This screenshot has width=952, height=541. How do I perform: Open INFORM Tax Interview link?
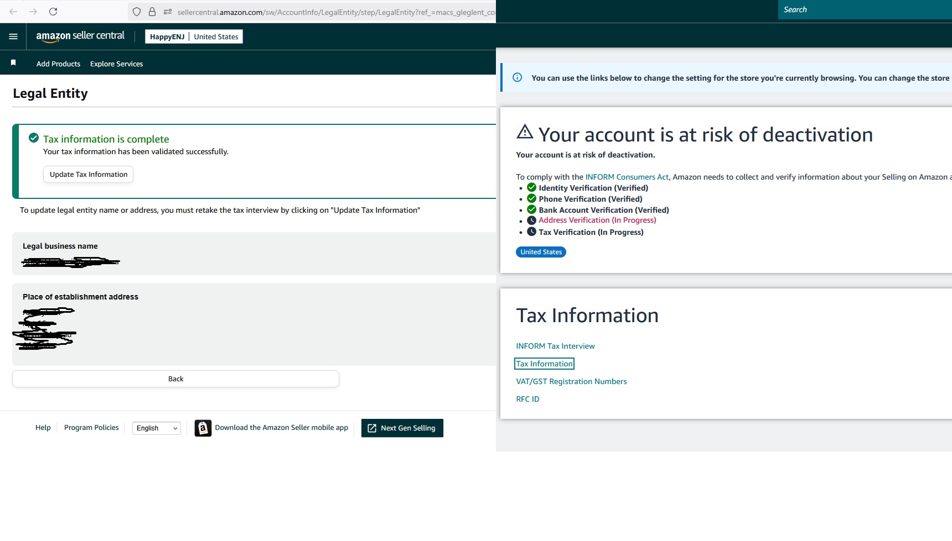555,346
